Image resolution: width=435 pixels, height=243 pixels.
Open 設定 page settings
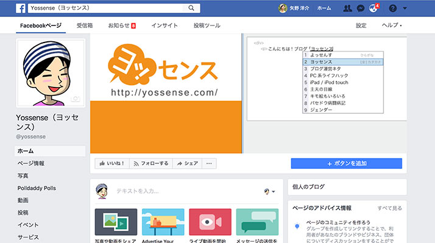(361, 26)
